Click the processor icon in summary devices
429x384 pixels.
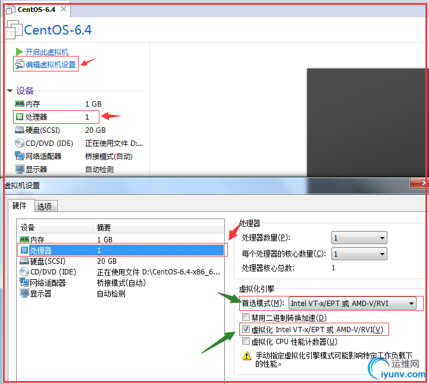pos(20,117)
